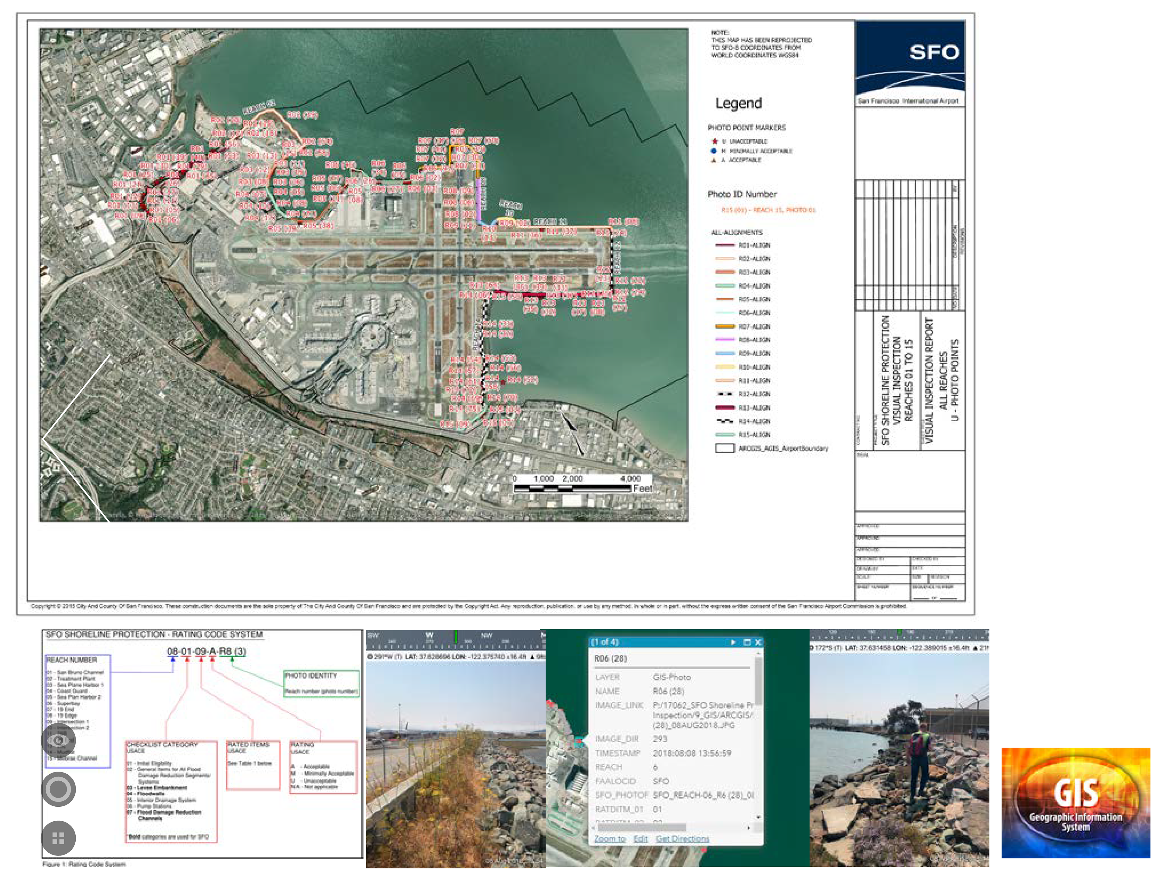
Task: Close the R06 (28) attribute popup
Action: [758, 642]
